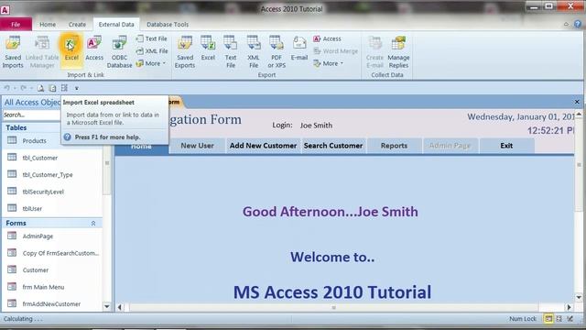Click horizontal scrollbar left arrow
The height and width of the screenshot is (330, 586).
point(120,307)
